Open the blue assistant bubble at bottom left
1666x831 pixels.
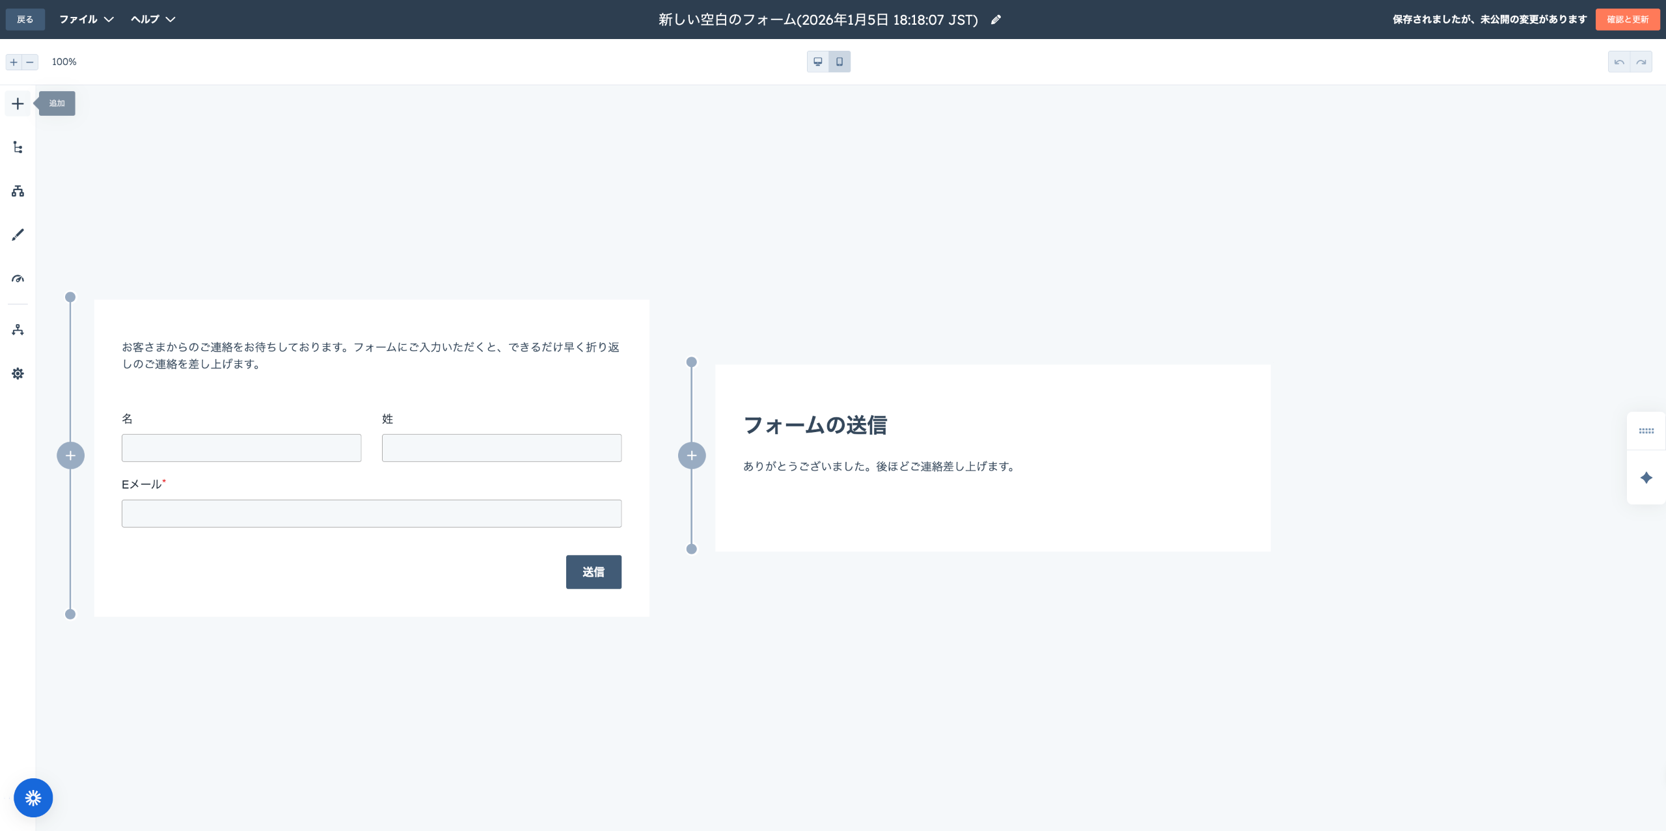pyautogui.click(x=33, y=798)
